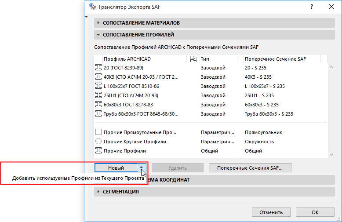Click the Новый button
Viewport: 342px width, 222px height.
116,167
